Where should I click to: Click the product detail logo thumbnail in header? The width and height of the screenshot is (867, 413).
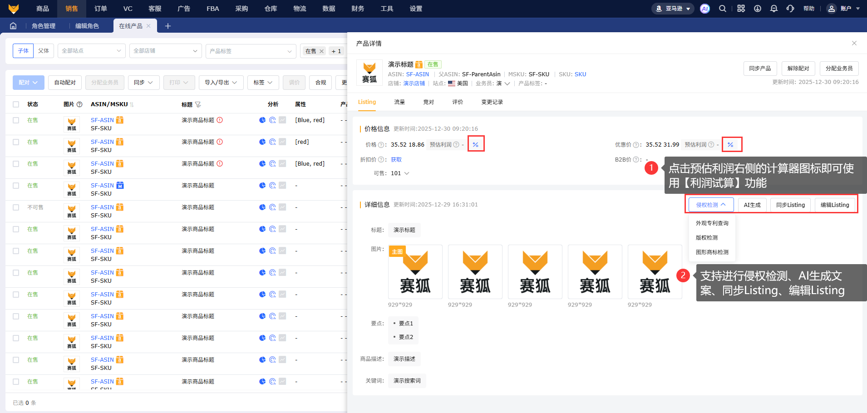(369, 73)
